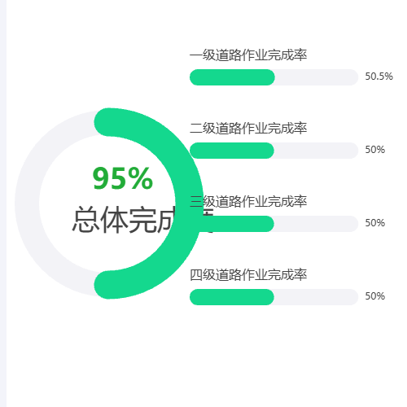Click the gray unfilled part of the ring
This screenshot has width=407, height=407.
tap(27, 203)
